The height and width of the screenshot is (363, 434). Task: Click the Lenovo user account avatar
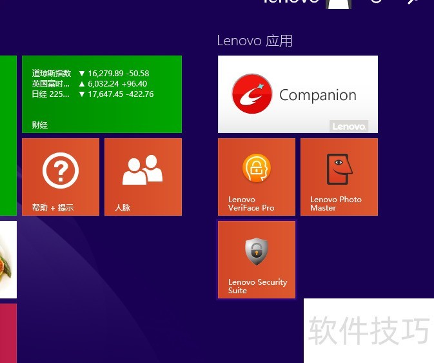(x=339, y=3)
